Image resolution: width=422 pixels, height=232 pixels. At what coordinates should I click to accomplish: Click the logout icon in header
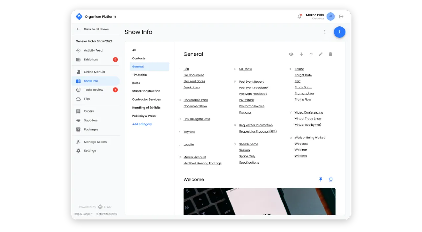[x=341, y=16]
